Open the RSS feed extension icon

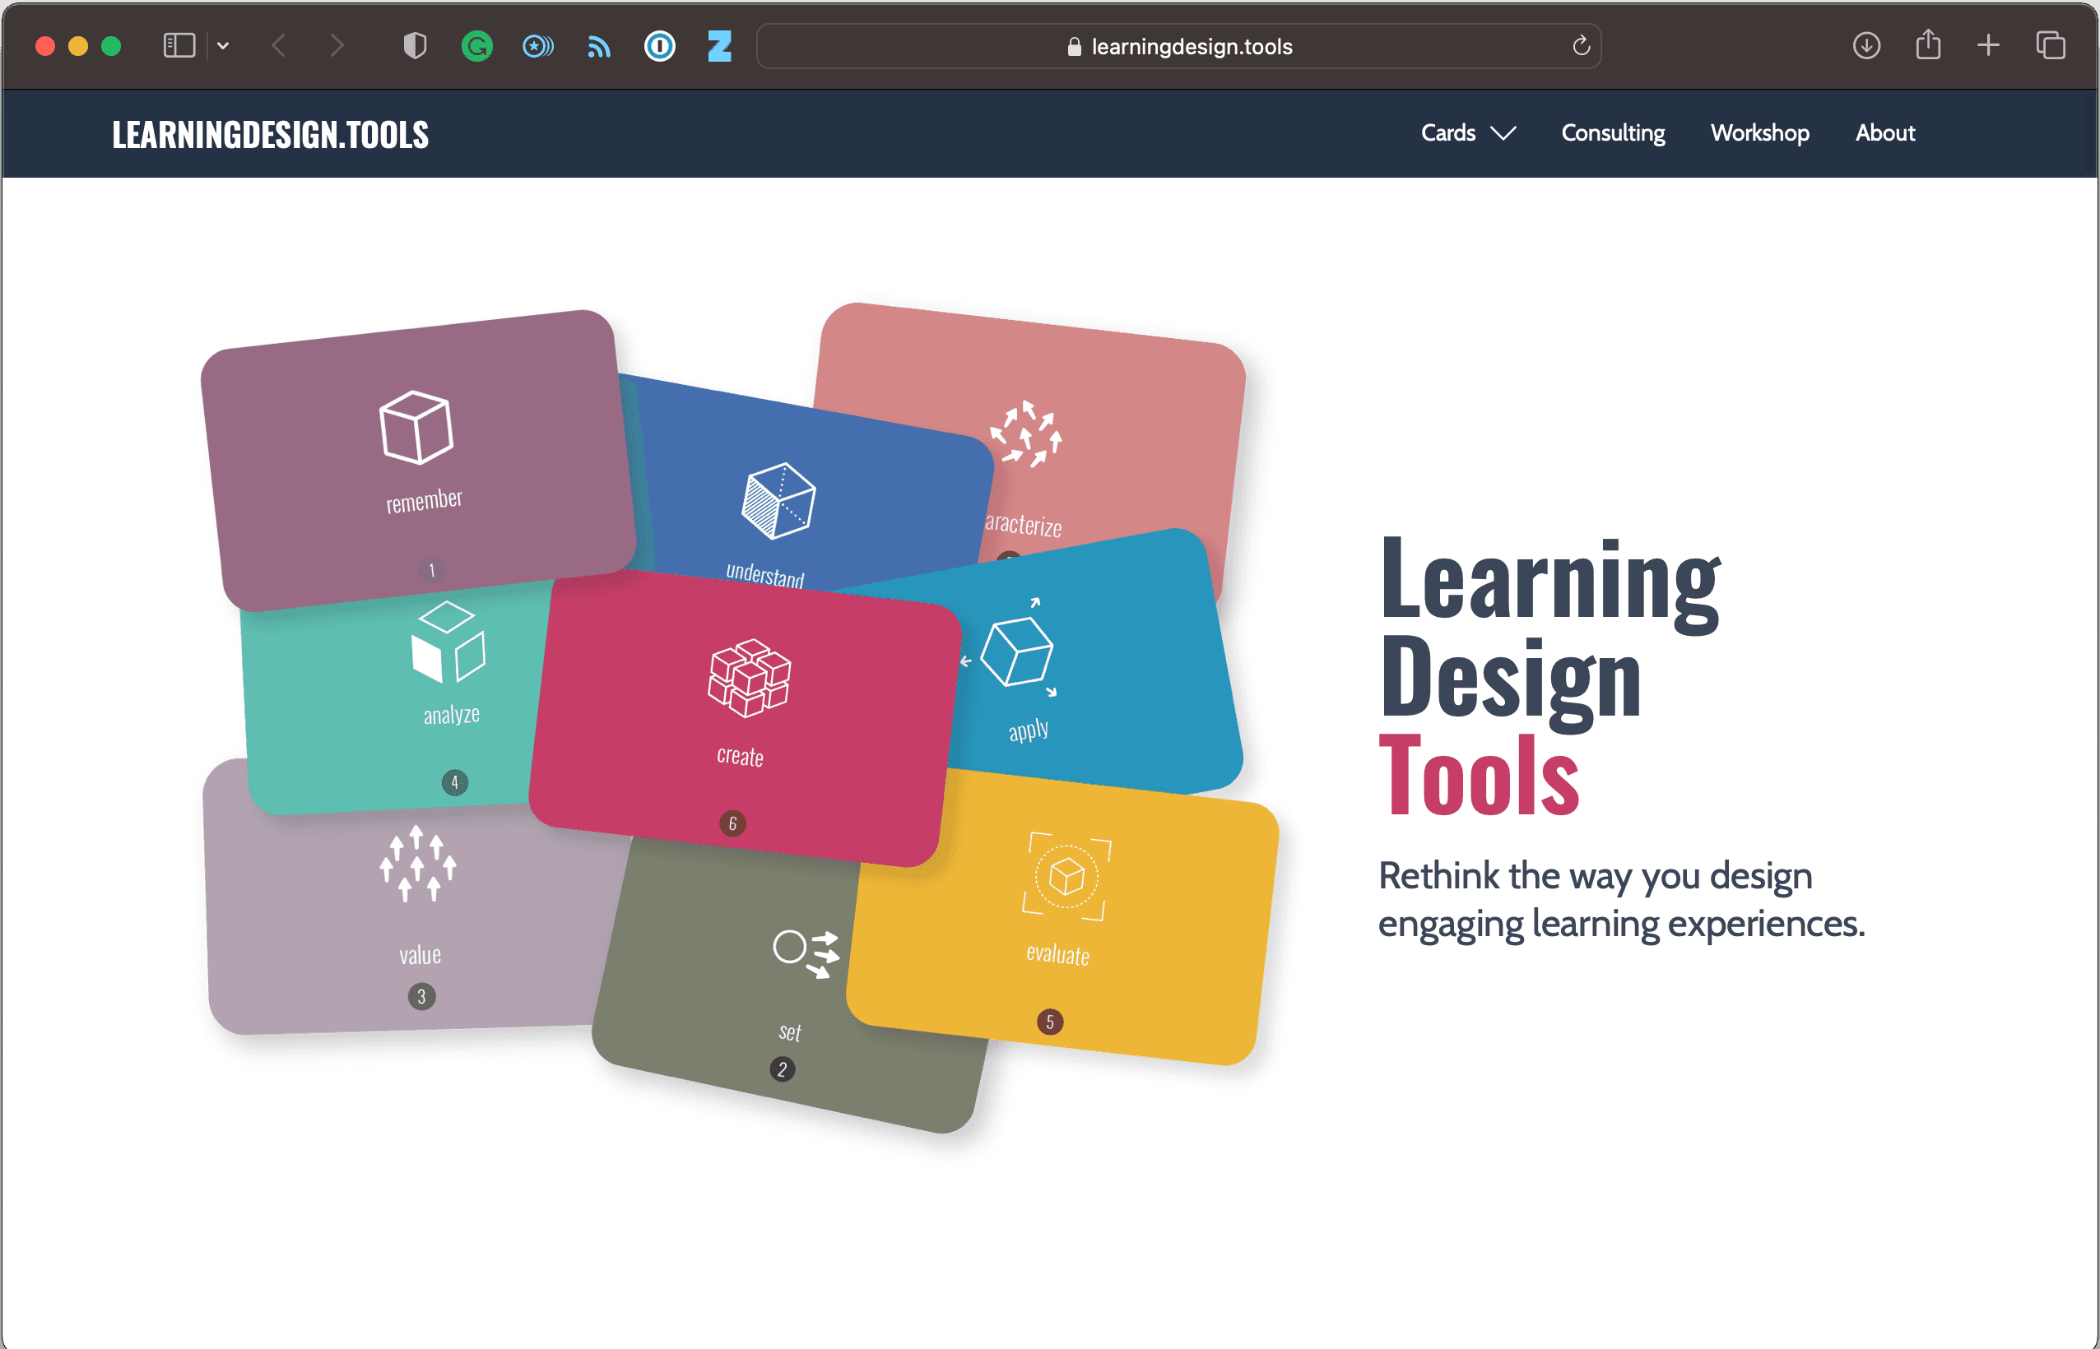click(x=599, y=46)
